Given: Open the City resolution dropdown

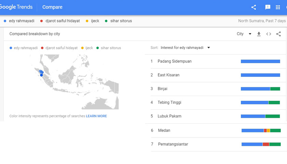Looking at the screenshot, I should (x=244, y=34).
